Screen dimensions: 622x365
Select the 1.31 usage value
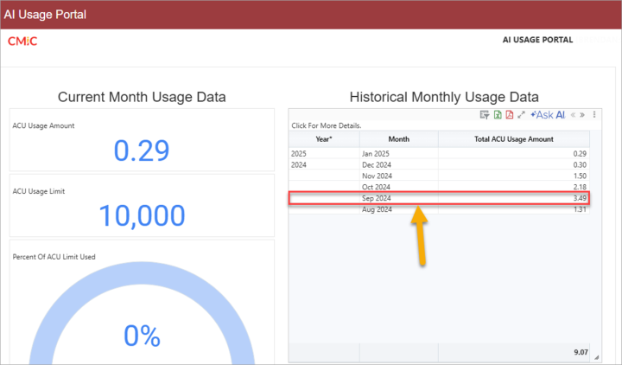point(580,209)
